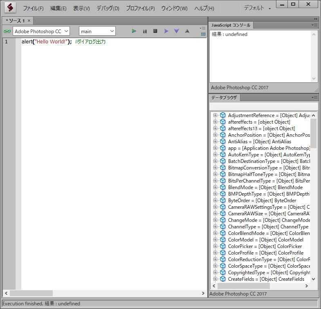Viewport: 321px width, 309px height.
Task: Open the main engine dropdown
Action: [x=97, y=31]
